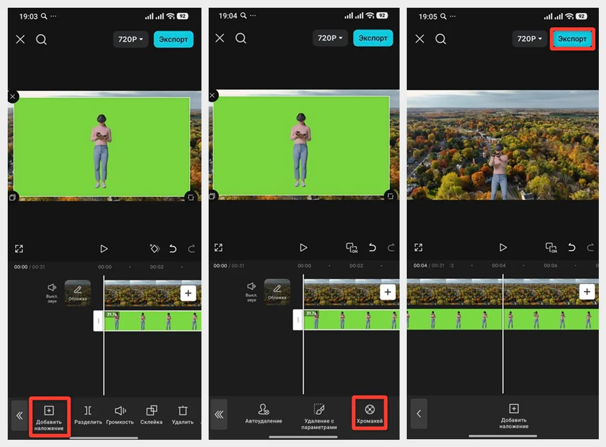Collapse the toolbar with the back chevron in the right screen
Screen dimensions: 606x447
click(x=419, y=414)
